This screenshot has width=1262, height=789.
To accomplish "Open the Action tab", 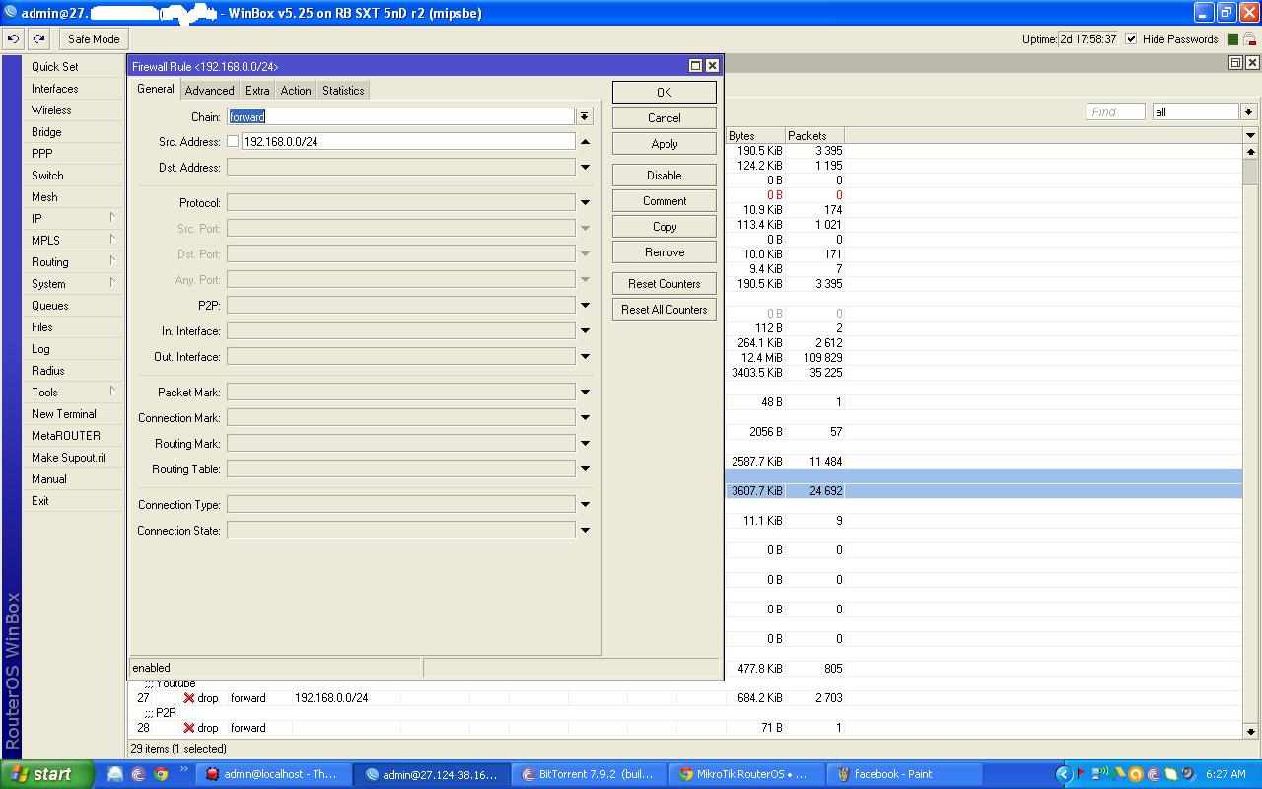I will point(295,91).
